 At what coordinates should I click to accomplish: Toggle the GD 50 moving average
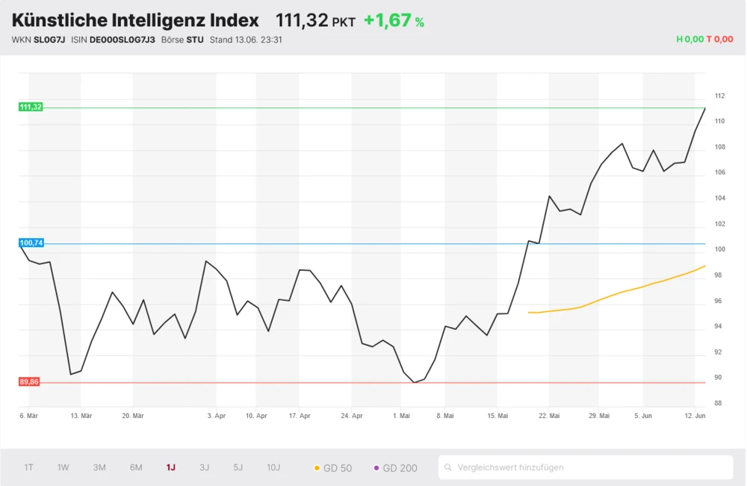point(332,468)
